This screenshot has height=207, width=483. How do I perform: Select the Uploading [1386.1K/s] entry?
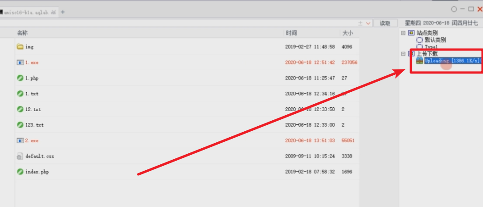(453, 61)
